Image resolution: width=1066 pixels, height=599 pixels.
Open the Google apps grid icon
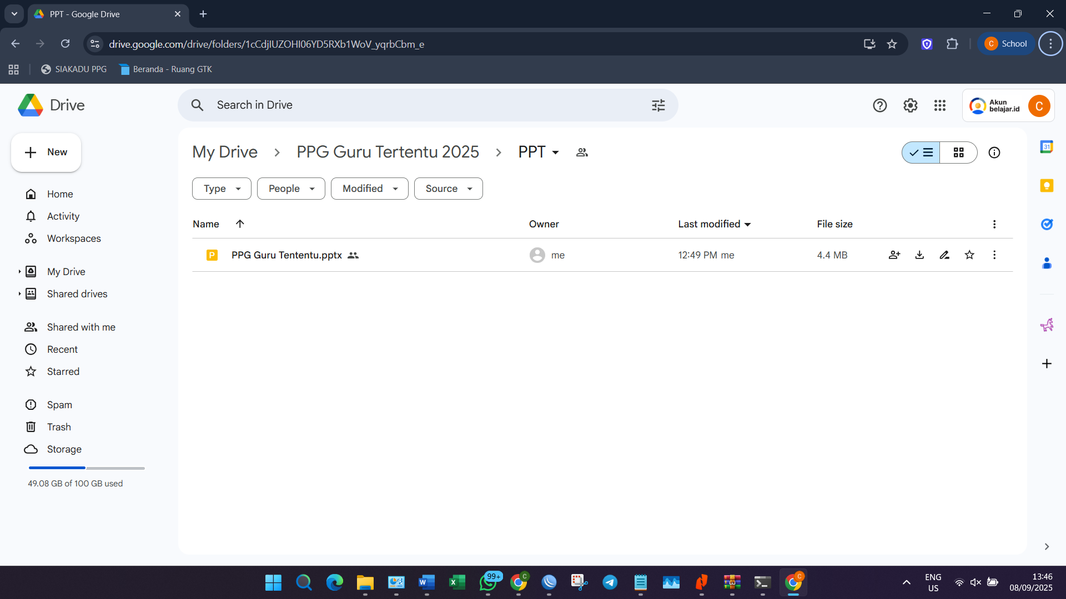point(939,105)
